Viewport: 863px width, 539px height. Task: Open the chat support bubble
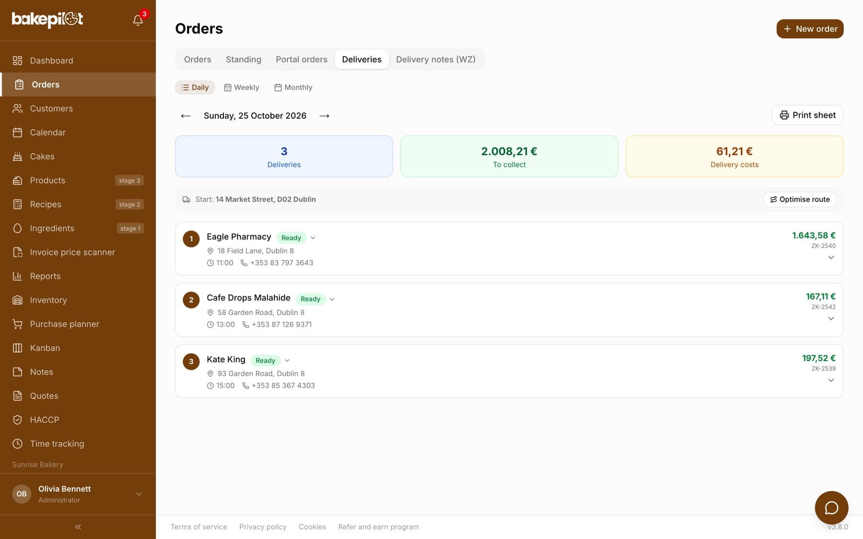(831, 508)
